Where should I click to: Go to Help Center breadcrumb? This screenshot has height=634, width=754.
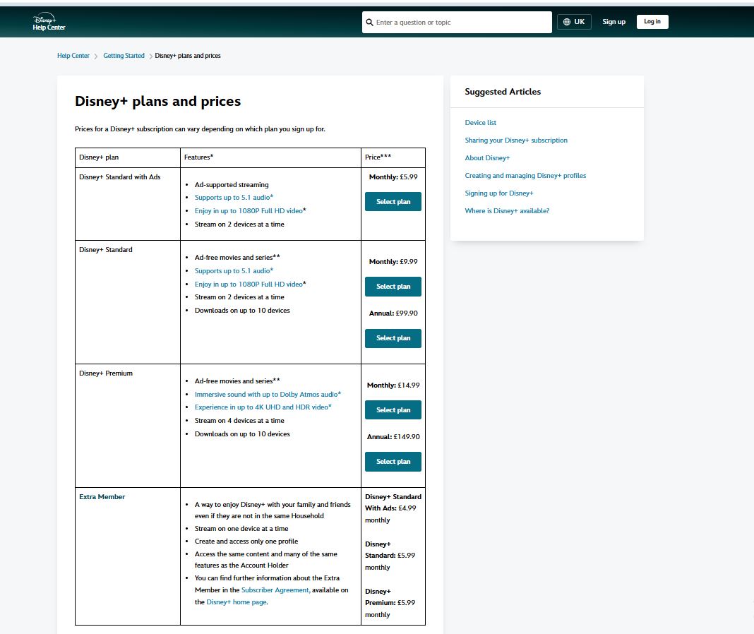73,56
